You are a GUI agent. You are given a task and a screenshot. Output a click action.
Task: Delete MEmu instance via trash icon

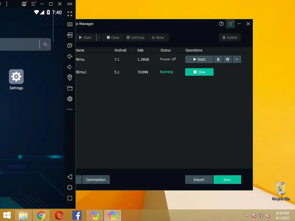pos(218,59)
